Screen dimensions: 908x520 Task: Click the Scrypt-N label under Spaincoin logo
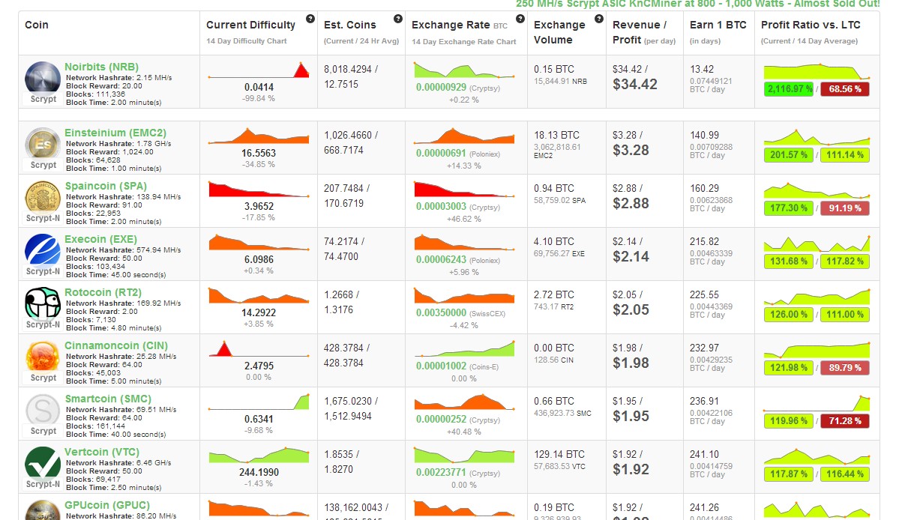pos(43,218)
